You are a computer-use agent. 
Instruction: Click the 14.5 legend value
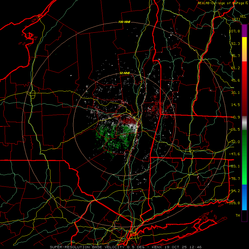(x=235, y=105)
